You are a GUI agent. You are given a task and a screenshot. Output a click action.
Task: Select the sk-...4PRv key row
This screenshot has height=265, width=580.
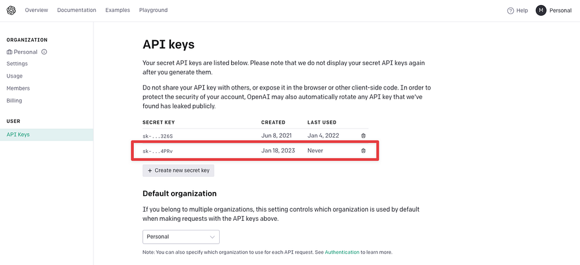[x=255, y=151]
